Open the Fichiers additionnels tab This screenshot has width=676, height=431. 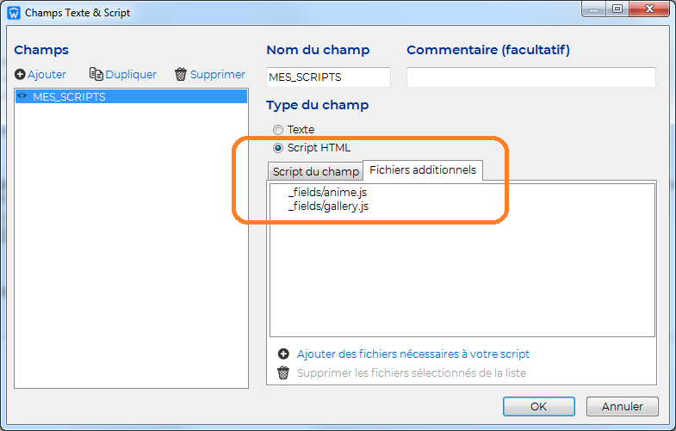pyautogui.click(x=423, y=170)
